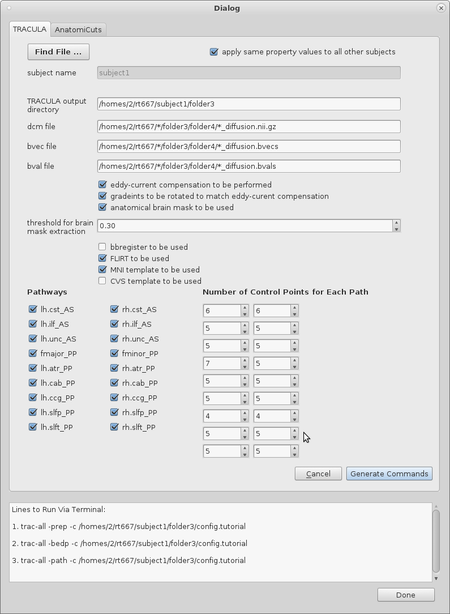Image resolution: width=450 pixels, height=614 pixels.
Task: Uncheck apply same property values checkbox
Action: click(214, 52)
